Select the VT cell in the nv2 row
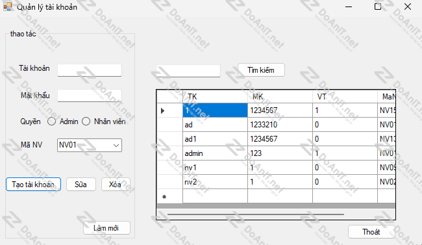422x245 pixels. click(x=345, y=182)
